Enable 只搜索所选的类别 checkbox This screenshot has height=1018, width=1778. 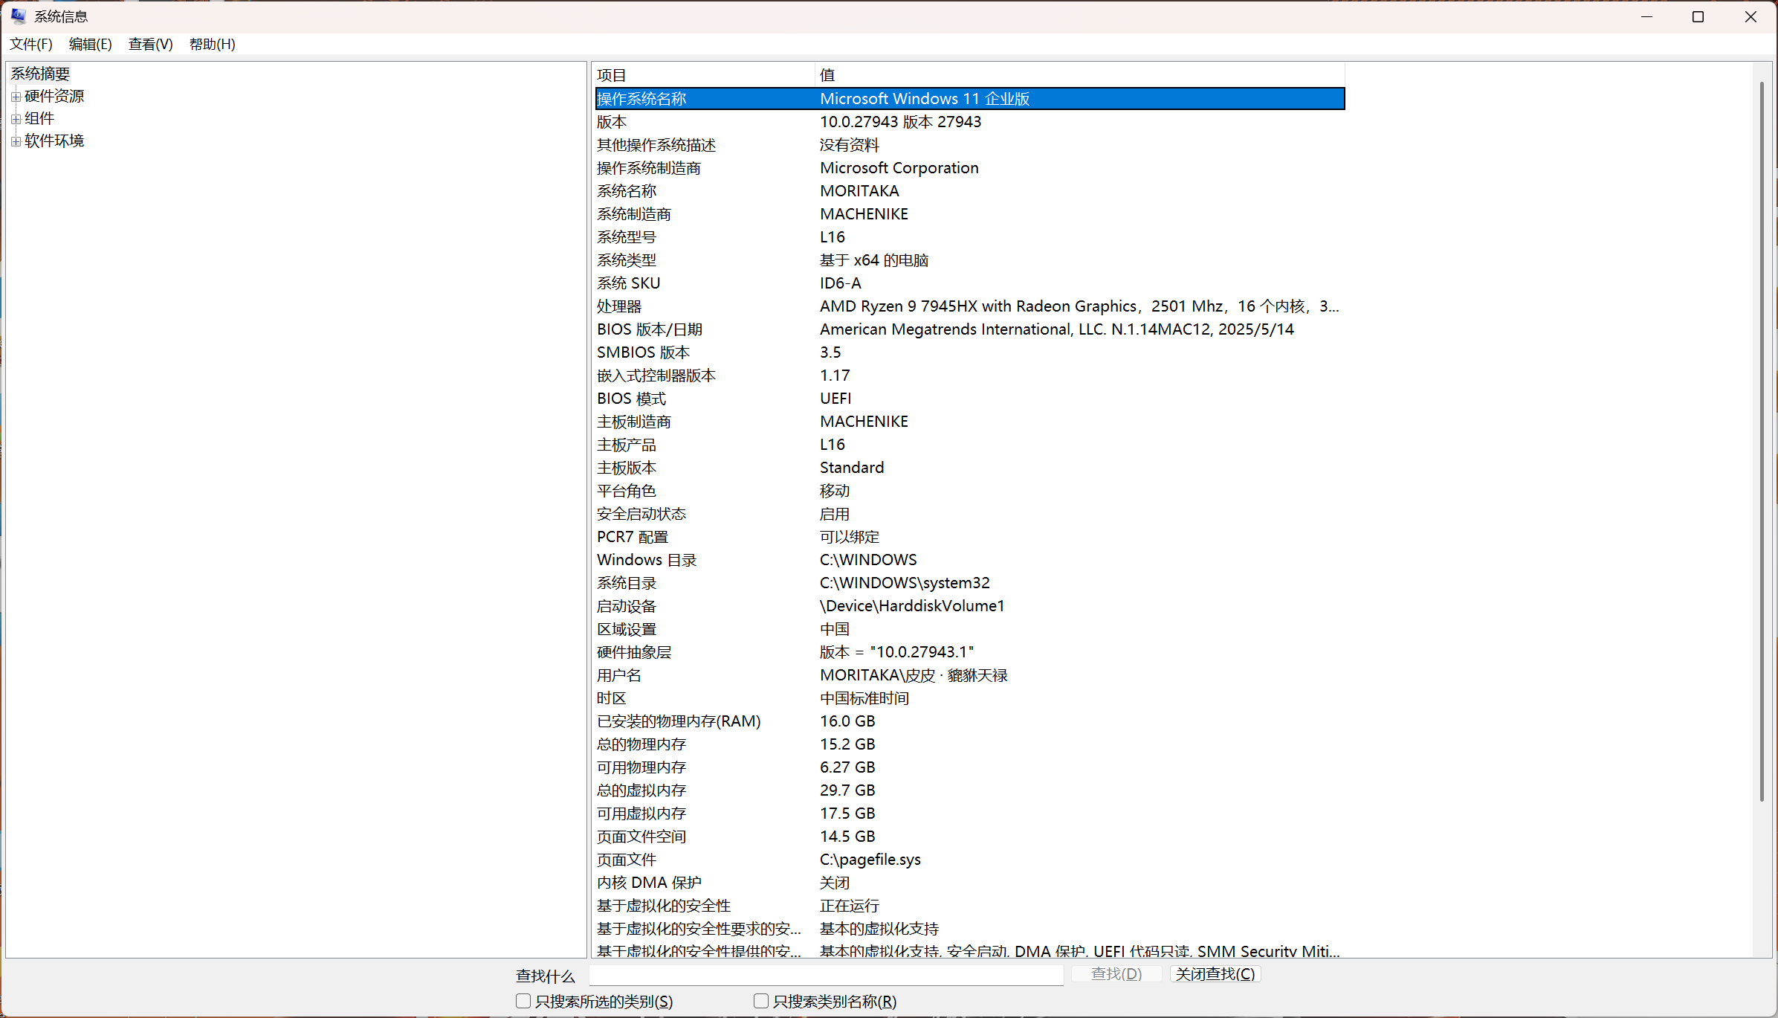pos(523,1001)
